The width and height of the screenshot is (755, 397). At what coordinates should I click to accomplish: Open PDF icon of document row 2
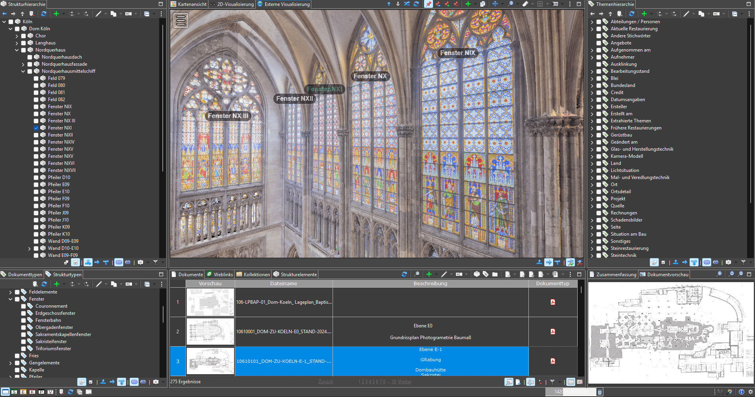click(552, 332)
